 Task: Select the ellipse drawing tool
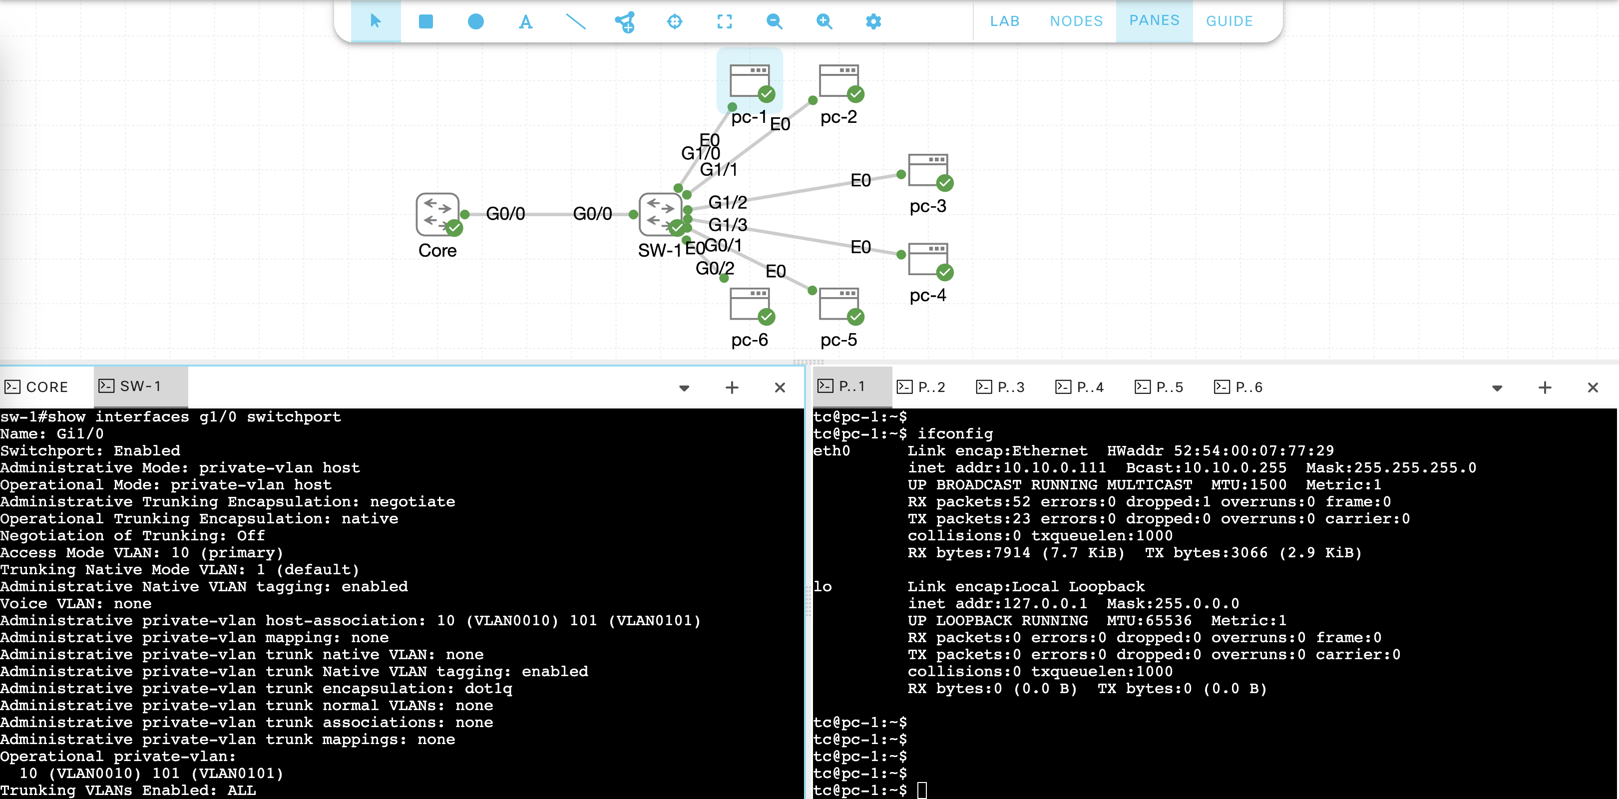[476, 21]
